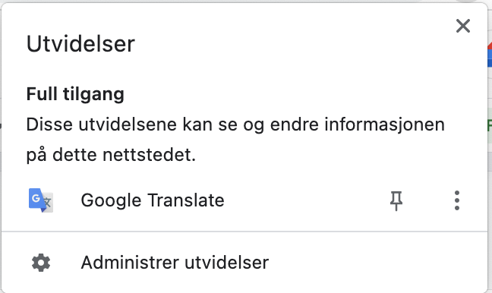The width and height of the screenshot is (492, 293).
Task: Close the Utvidelser popup with the X
Action: click(x=463, y=26)
